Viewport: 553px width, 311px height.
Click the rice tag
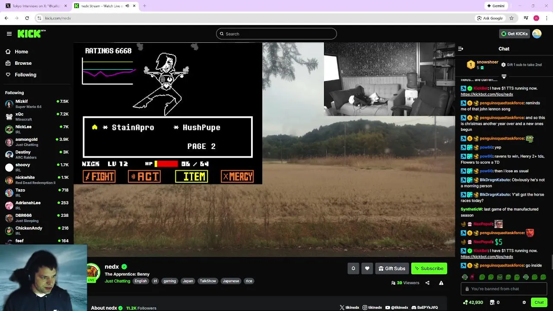pyautogui.click(x=249, y=281)
